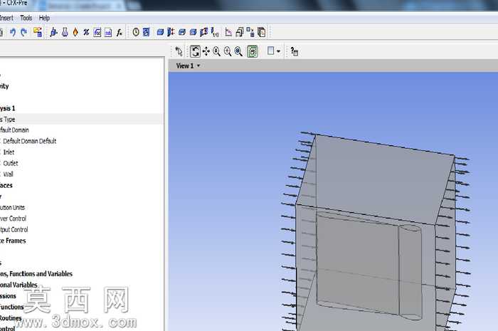Click the Additional Variable x icon

[86, 32]
